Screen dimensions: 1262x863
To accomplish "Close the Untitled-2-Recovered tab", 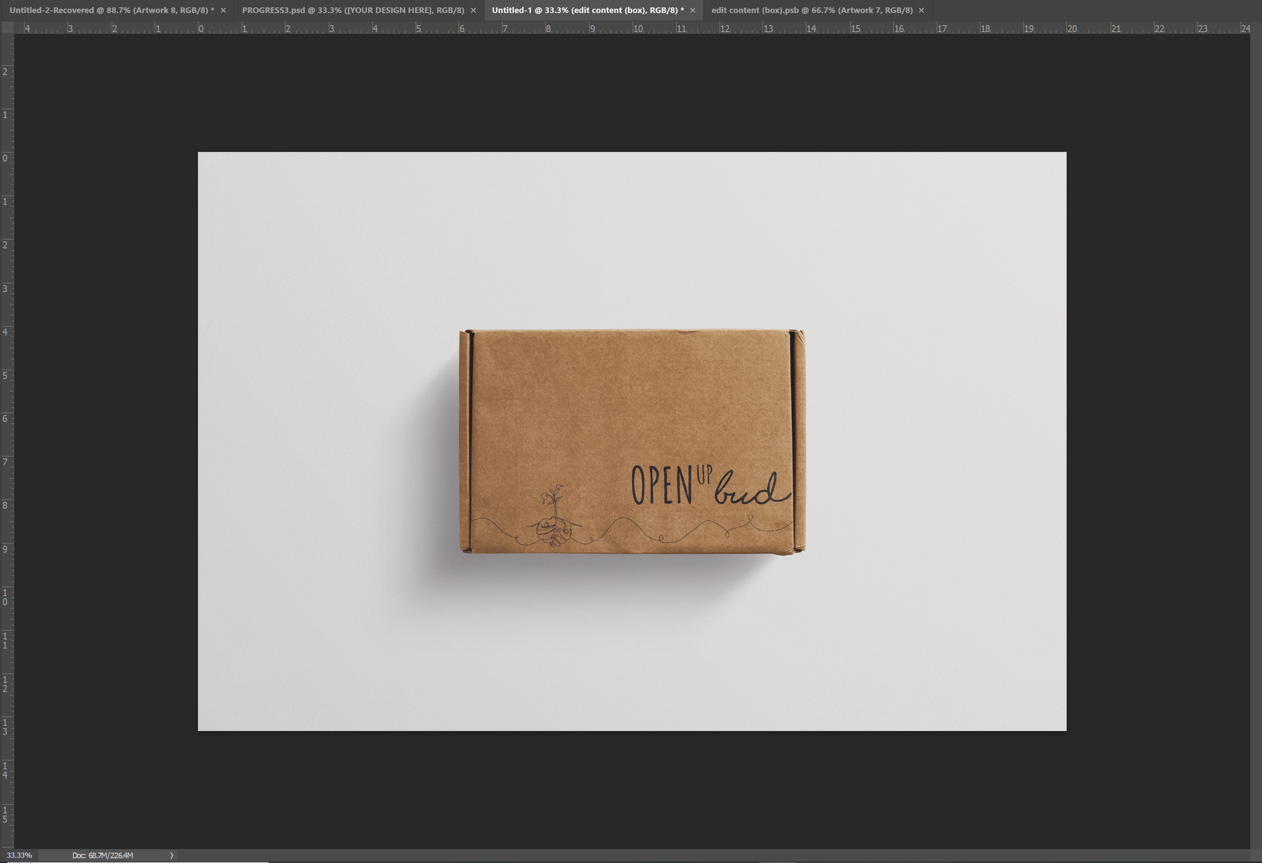I will [x=223, y=10].
